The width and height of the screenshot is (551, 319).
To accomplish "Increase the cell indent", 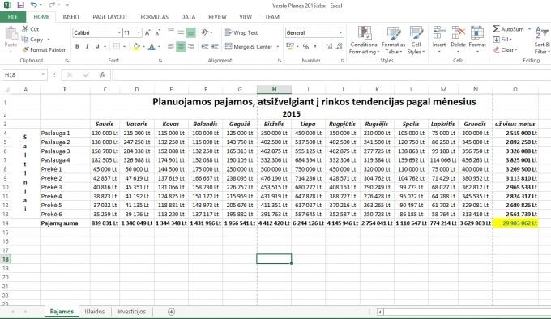I will tap(215, 46).
